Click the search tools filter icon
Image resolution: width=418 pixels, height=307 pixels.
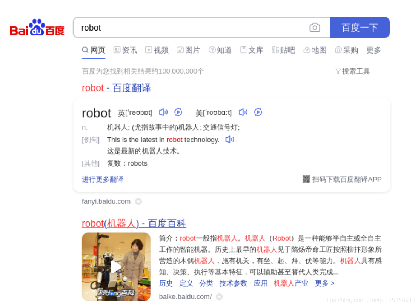tap(338, 71)
